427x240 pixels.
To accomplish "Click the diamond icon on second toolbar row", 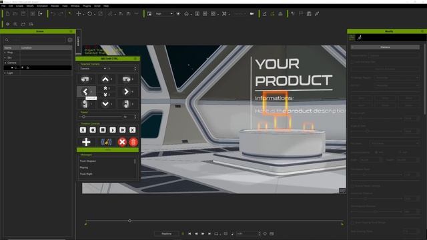I will 7,24.
